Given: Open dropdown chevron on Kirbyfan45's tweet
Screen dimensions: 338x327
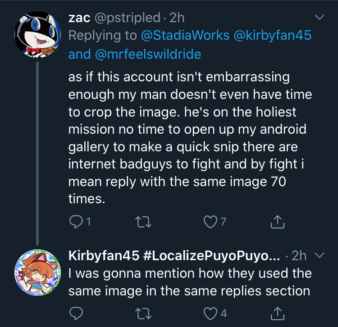Looking at the screenshot, I should click(320, 255).
